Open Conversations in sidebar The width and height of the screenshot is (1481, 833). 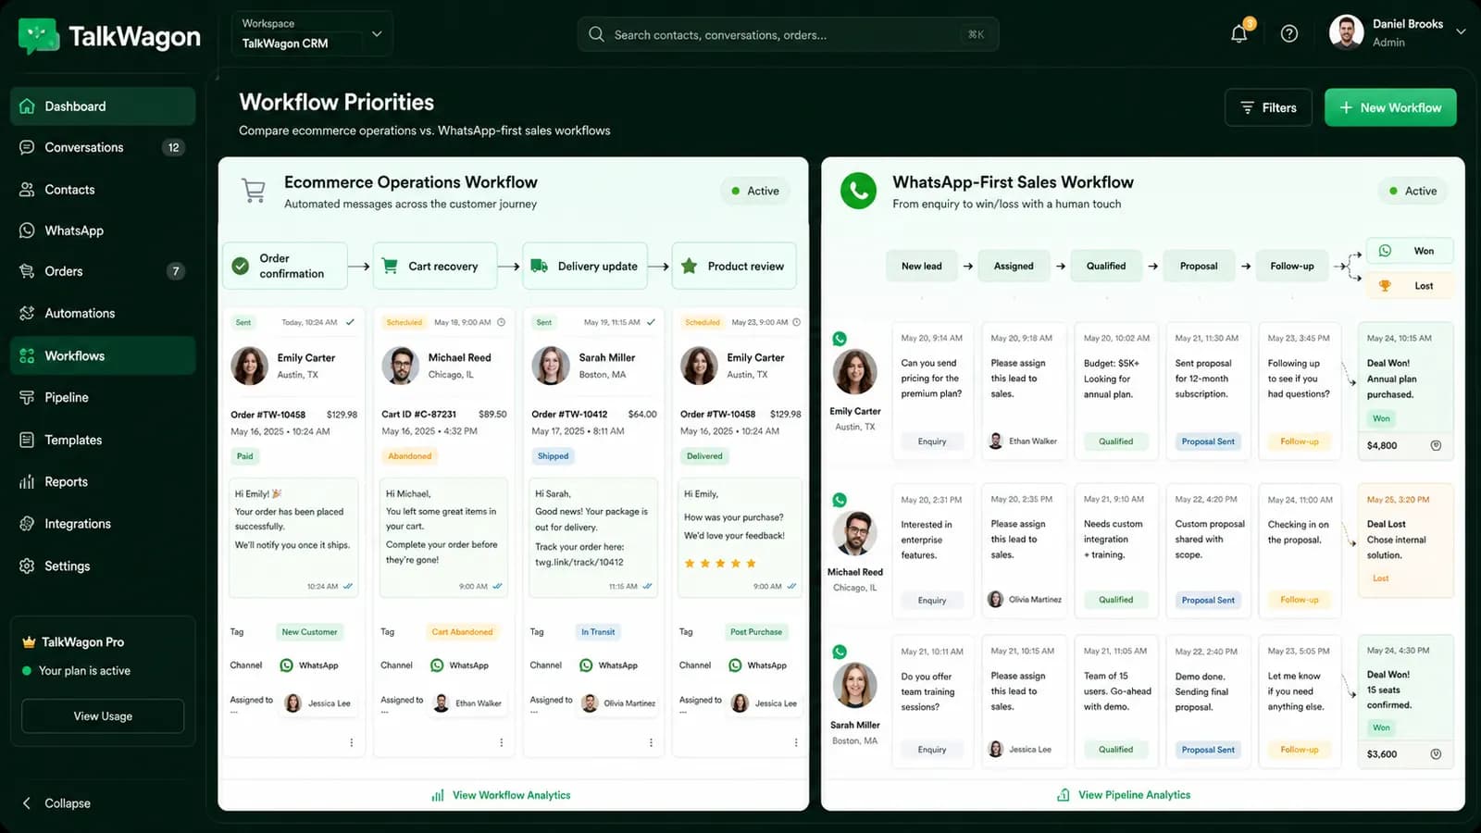coord(103,147)
